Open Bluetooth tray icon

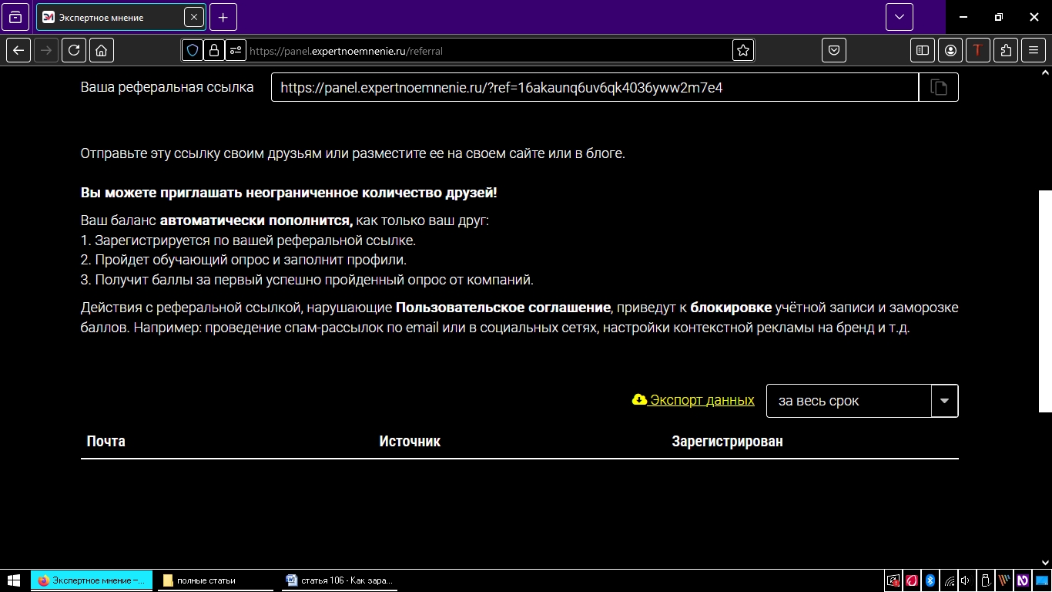(x=930, y=580)
